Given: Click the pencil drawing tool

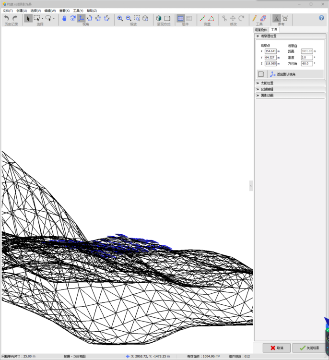Looking at the screenshot, I should click(x=255, y=18).
